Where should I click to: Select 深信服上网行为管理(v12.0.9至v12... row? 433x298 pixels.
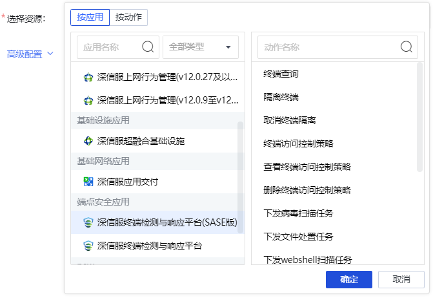(157, 100)
